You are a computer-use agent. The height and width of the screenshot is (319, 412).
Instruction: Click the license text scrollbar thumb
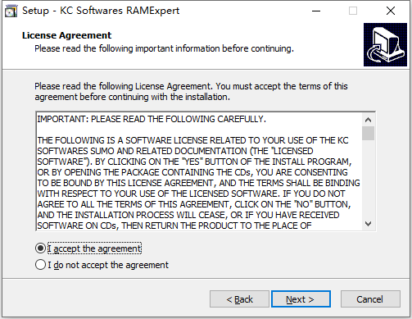pyautogui.click(x=368, y=133)
